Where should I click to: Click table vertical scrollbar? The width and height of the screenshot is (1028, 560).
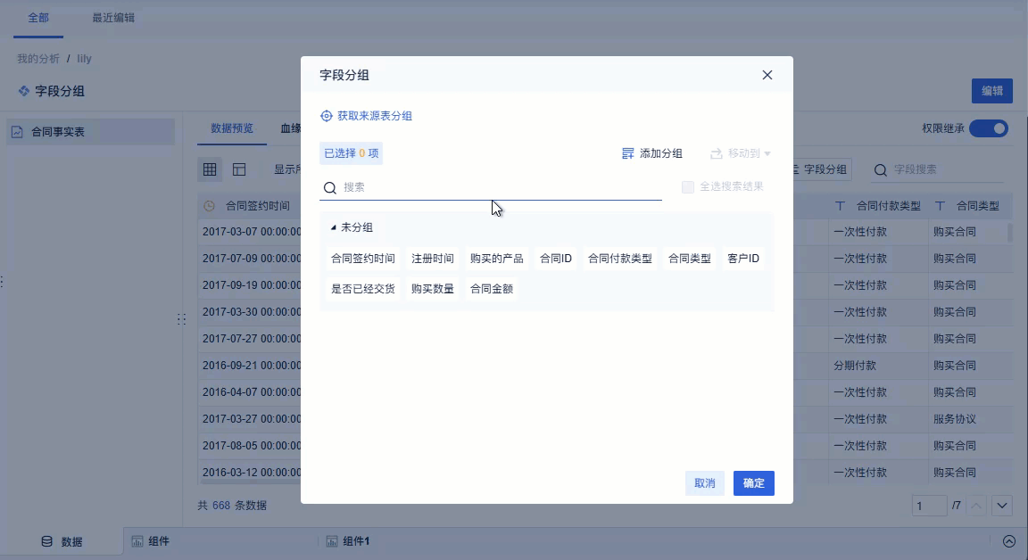click(1009, 233)
